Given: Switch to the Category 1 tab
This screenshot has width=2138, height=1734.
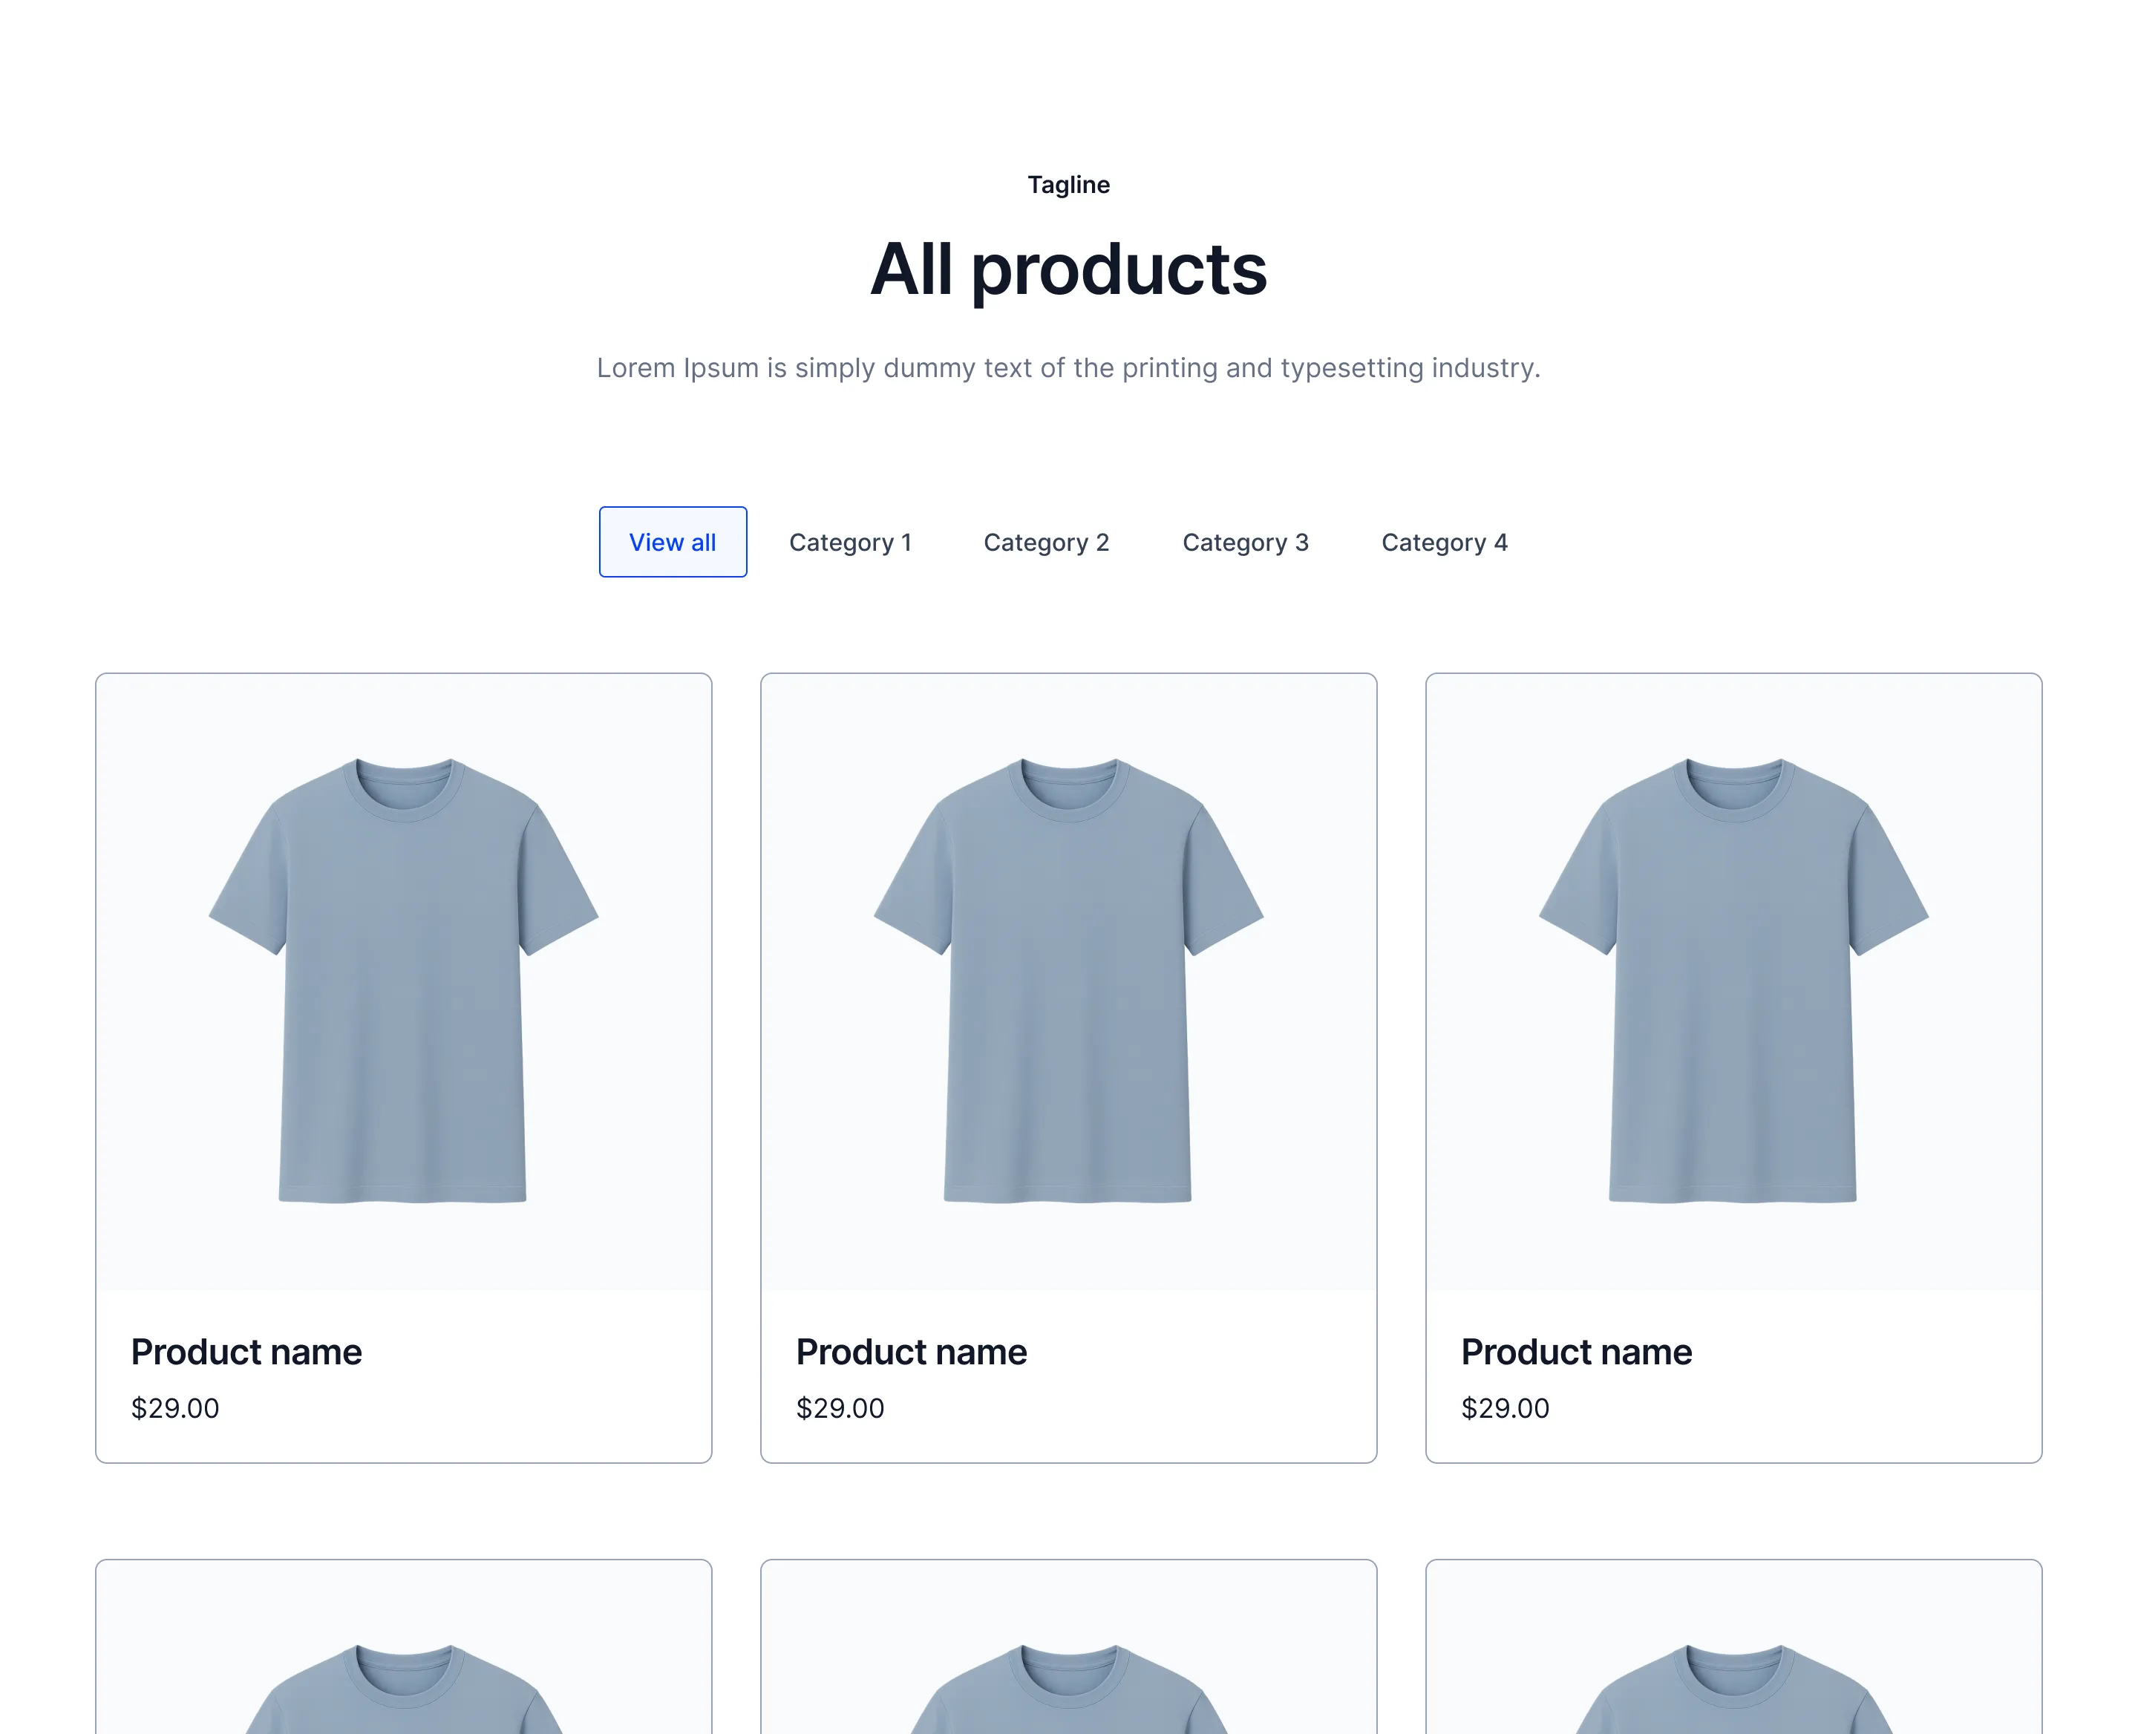Looking at the screenshot, I should (x=850, y=541).
